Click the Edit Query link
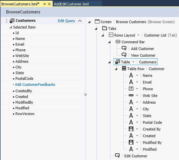179x160 pixels. [66, 21]
